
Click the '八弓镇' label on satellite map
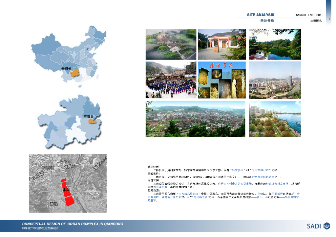[65, 162]
